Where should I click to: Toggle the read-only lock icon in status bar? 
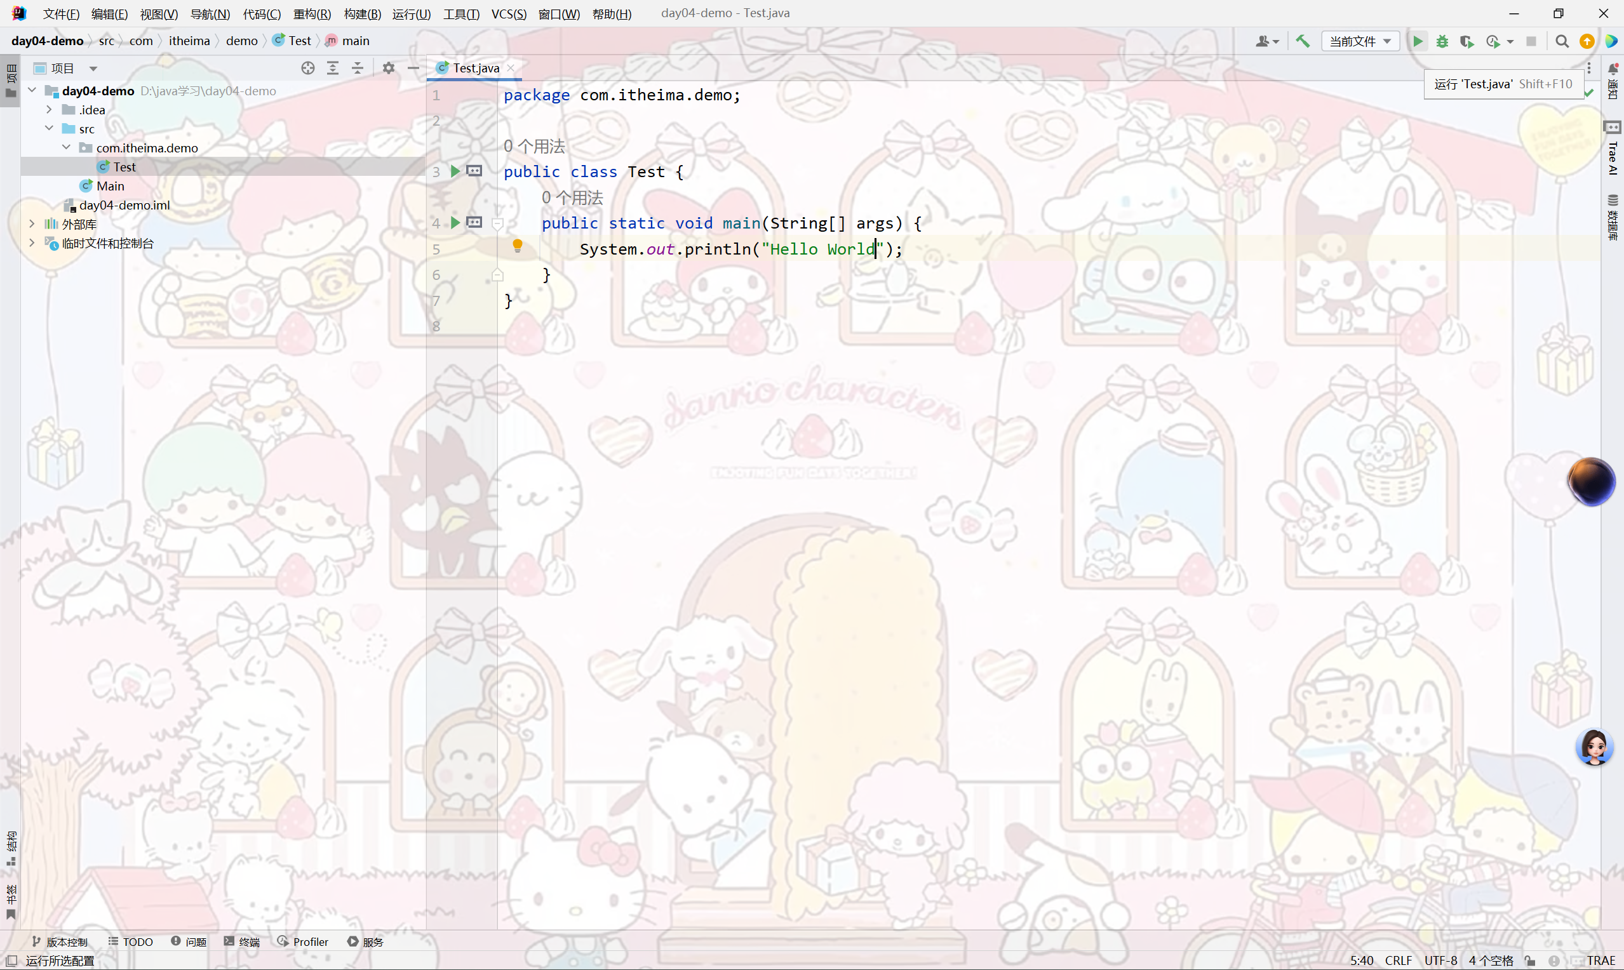tap(1530, 961)
